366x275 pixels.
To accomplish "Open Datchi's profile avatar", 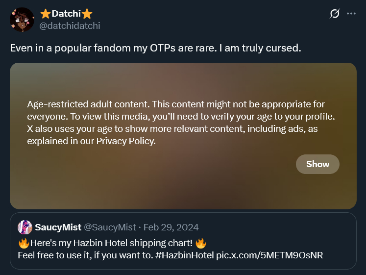I will point(22,20).
